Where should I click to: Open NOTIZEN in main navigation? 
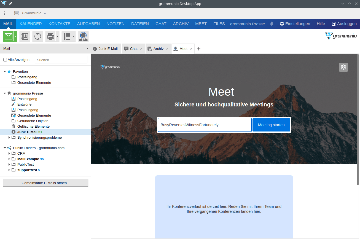coord(115,24)
